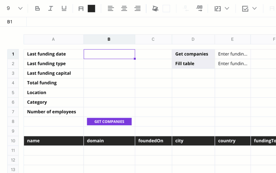The height and width of the screenshot is (173, 276).
Task: Click the Category label cell
Action: [x=54, y=102]
